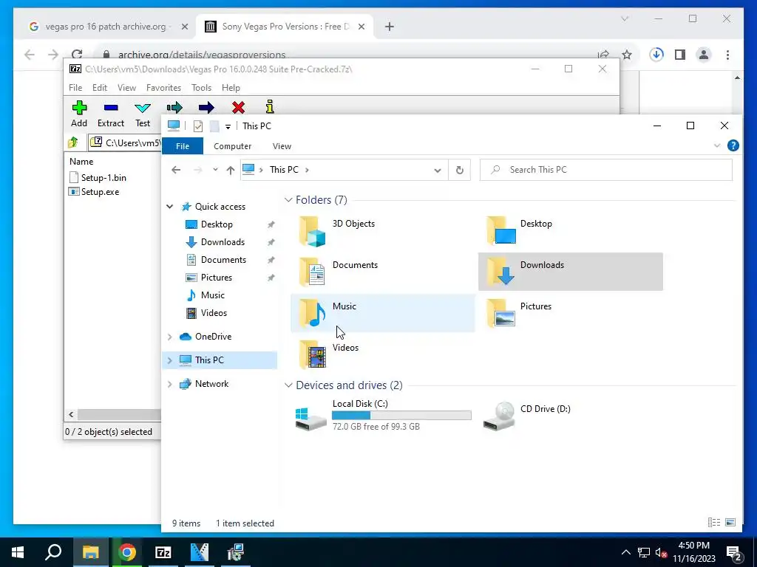The height and width of the screenshot is (567, 757).
Task: Switch to large icons view in status bar
Action: point(730,523)
